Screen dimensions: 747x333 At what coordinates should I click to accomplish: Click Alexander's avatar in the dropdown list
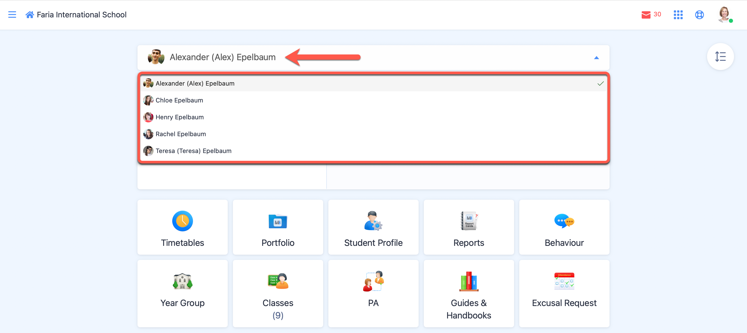click(148, 83)
